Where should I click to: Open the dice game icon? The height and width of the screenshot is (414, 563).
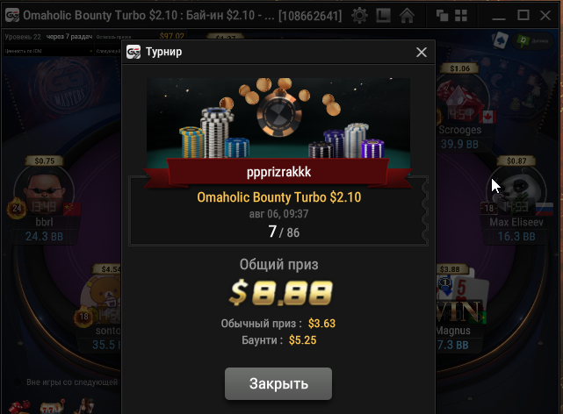pos(19,407)
